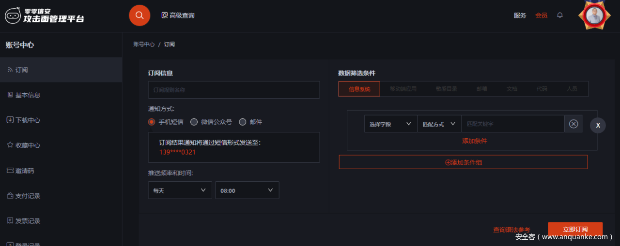Select 手机短信 notification radio button

[x=152, y=122]
